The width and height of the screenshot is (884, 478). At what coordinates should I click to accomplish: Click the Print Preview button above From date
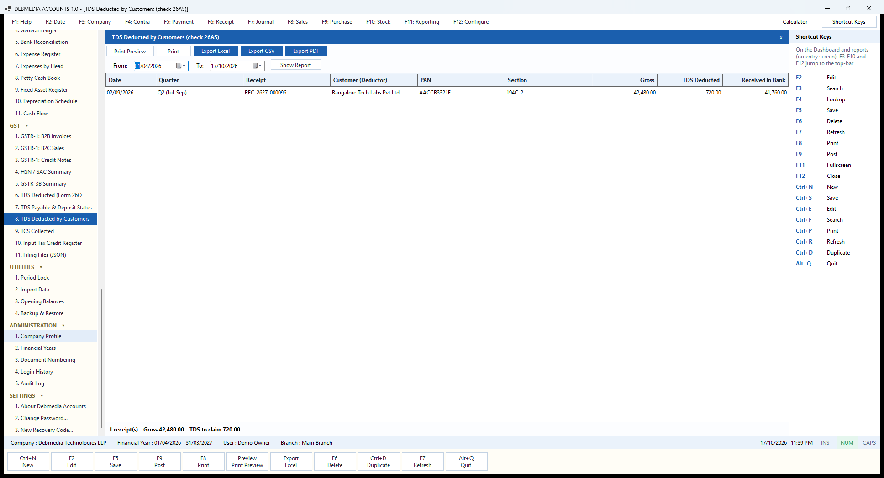pos(130,51)
